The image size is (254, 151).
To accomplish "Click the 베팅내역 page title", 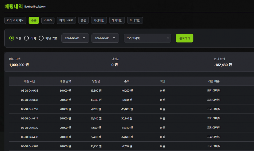I will 13,6.
